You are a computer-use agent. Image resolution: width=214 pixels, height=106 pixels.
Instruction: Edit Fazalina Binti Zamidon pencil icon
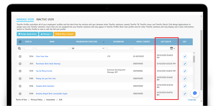coord(185,86)
